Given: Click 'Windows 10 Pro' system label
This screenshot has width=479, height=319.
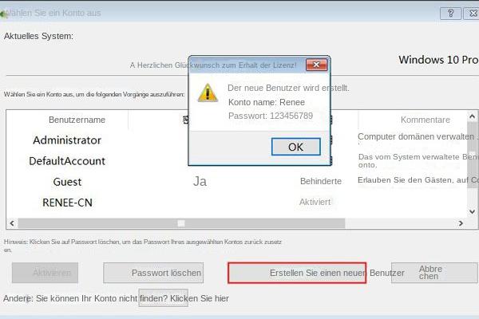Looking at the screenshot, I should coord(438,60).
